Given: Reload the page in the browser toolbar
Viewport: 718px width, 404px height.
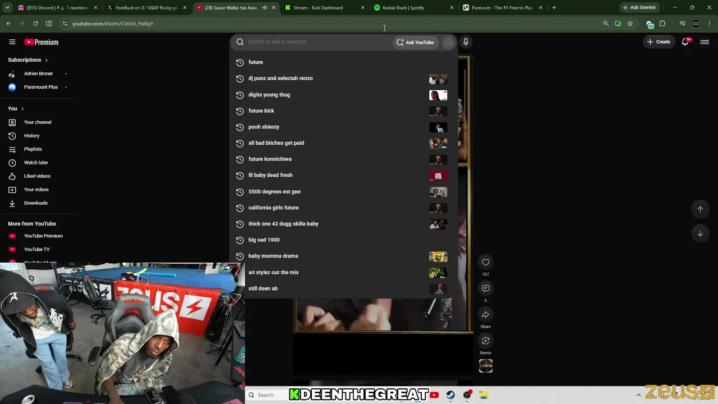Looking at the screenshot, I should pyautogui.click(x=35, y=24).
